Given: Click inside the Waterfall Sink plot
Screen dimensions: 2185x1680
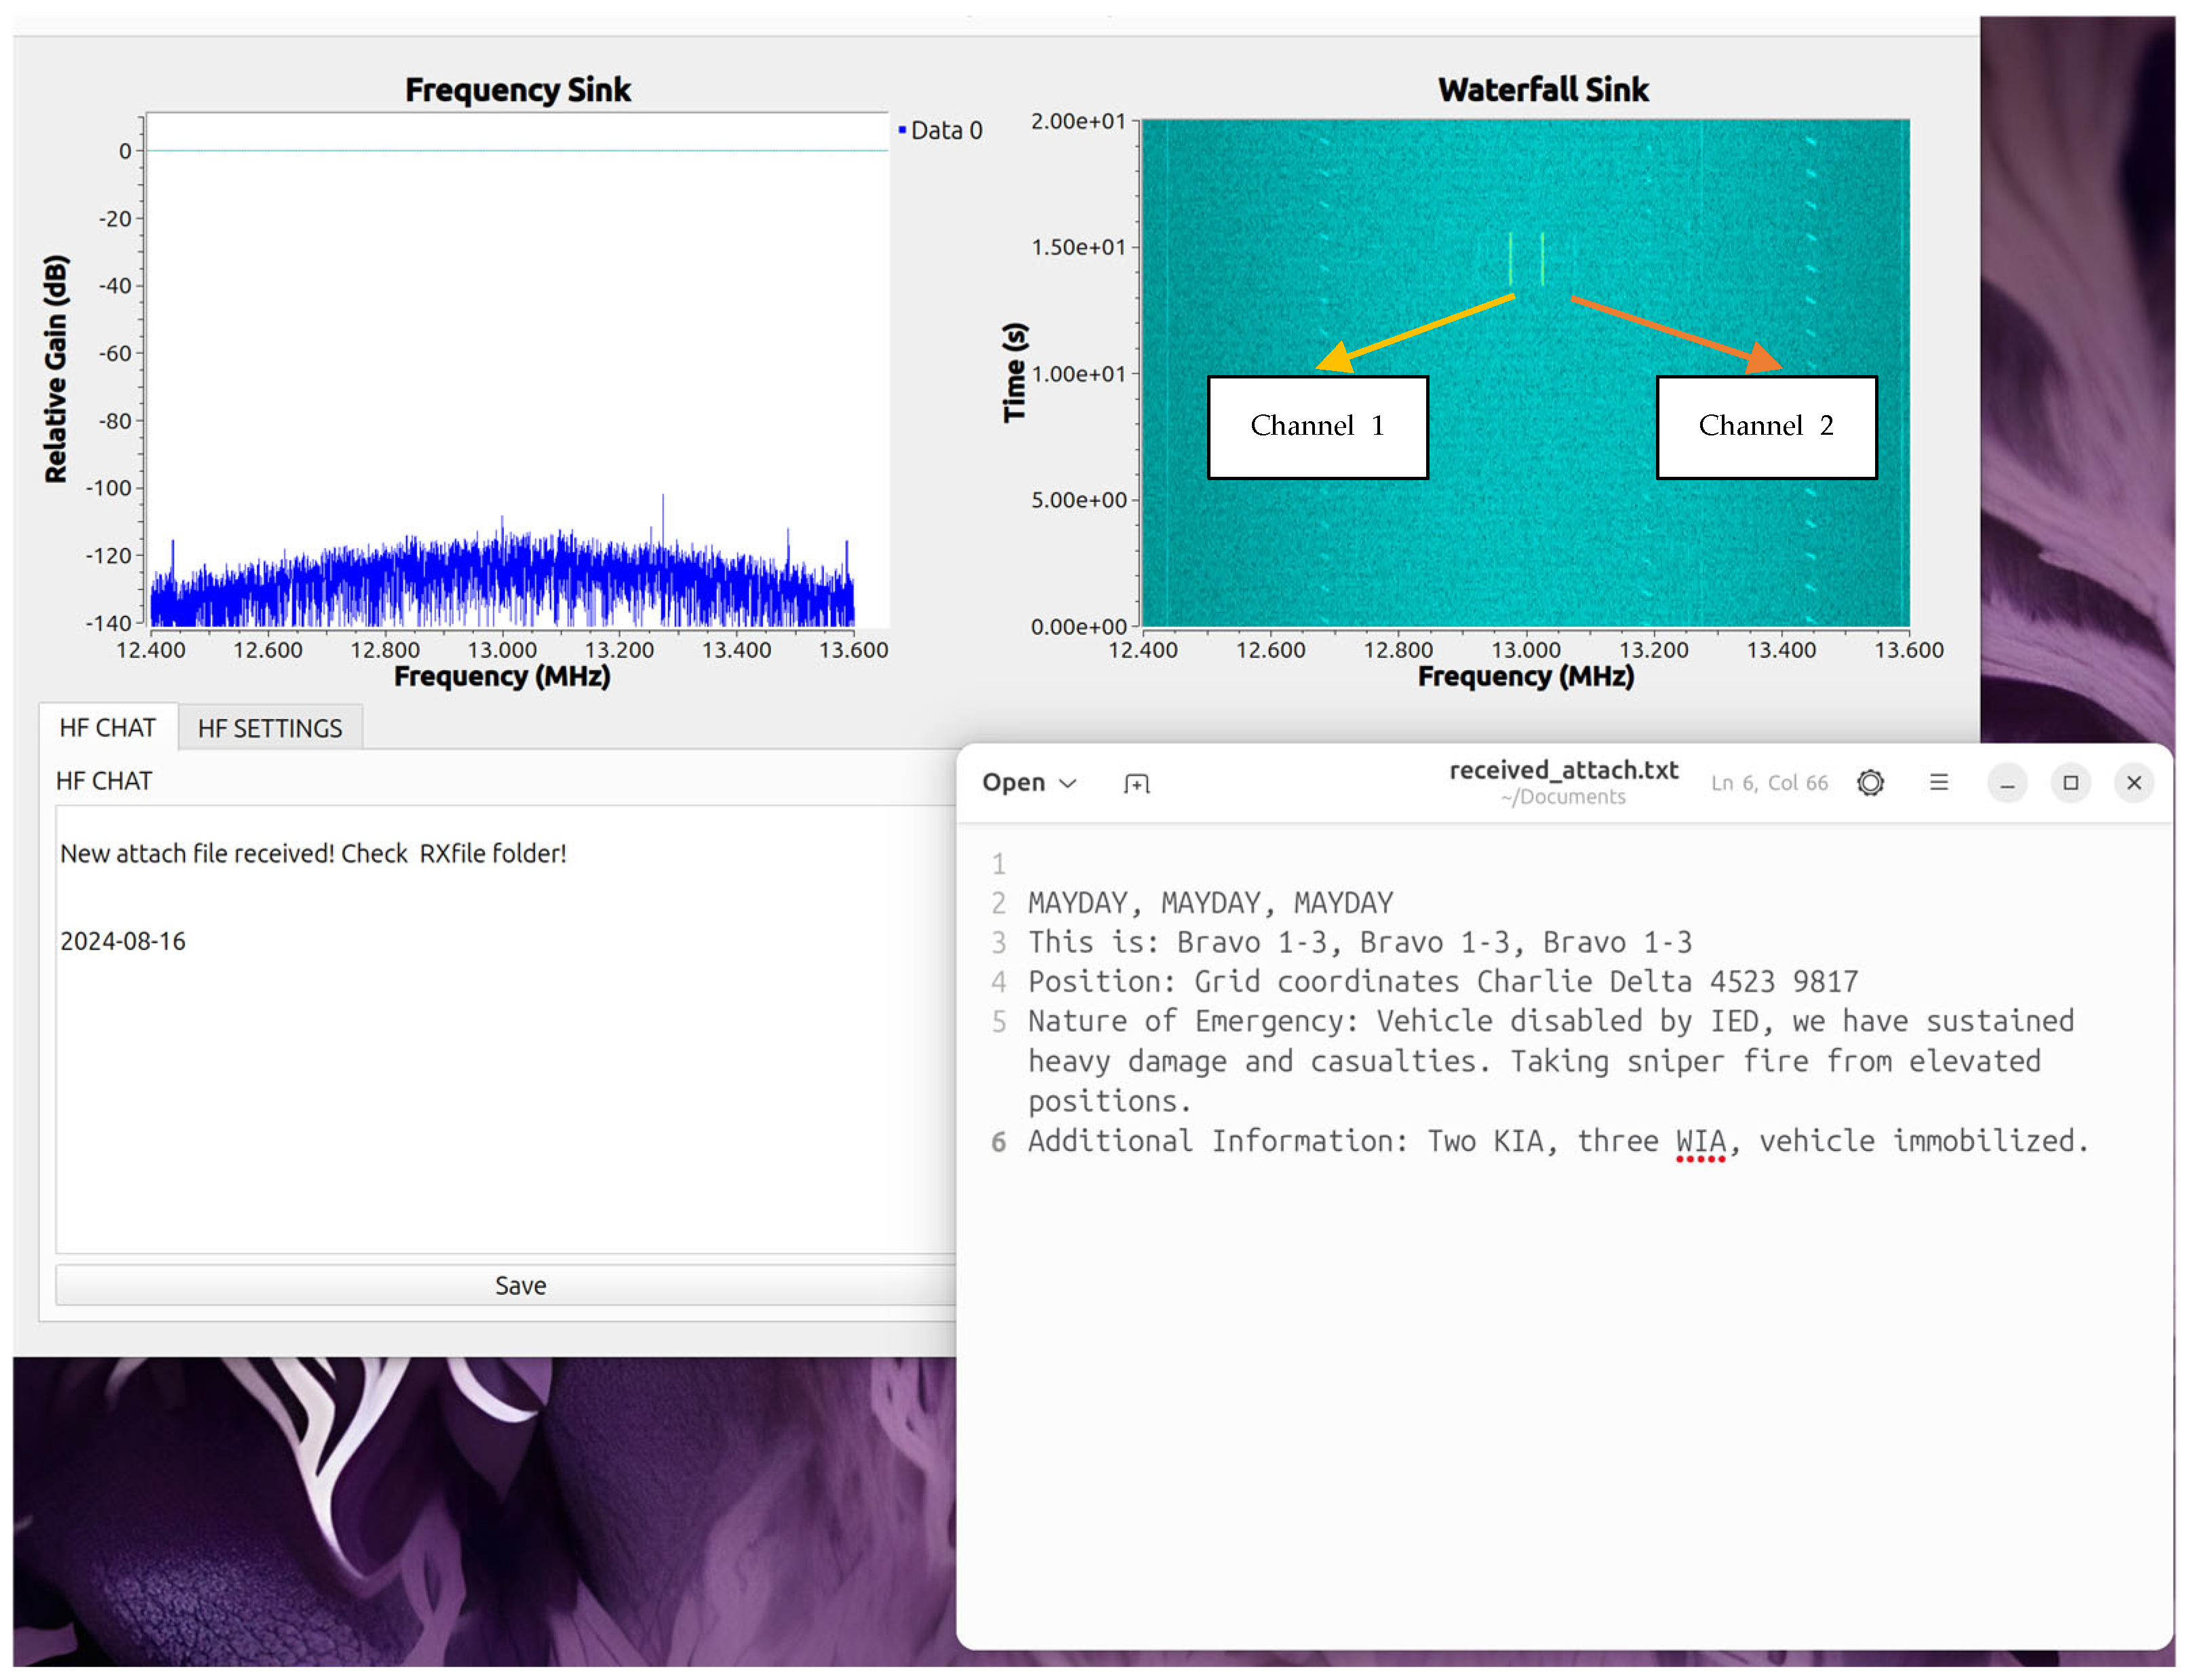Looking at the screenshot, I should pos(1525,372).
